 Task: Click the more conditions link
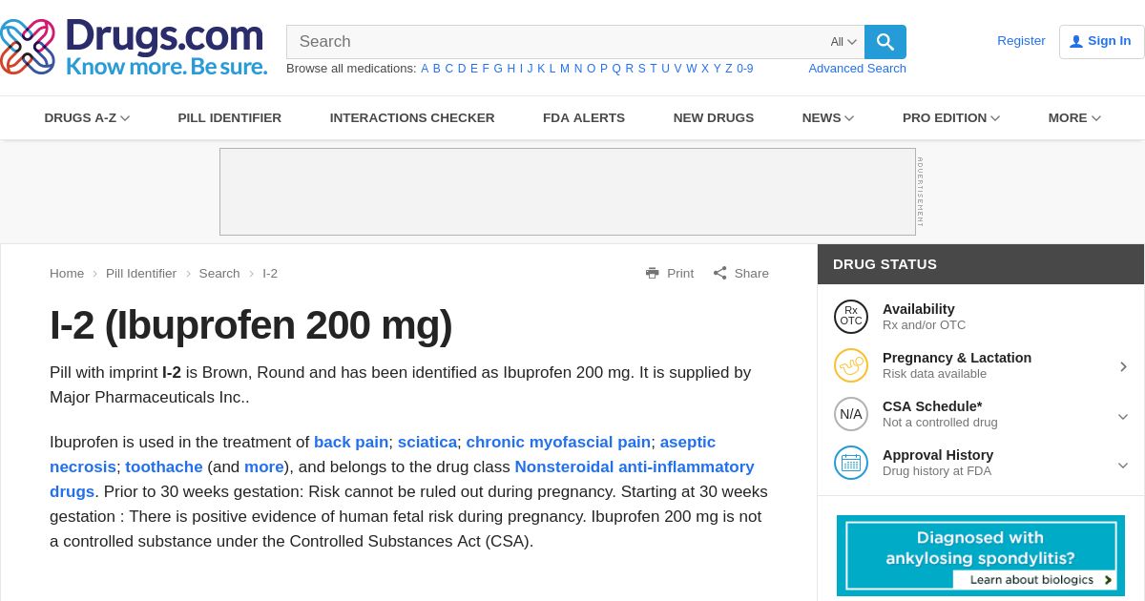[x=264, y=467]
